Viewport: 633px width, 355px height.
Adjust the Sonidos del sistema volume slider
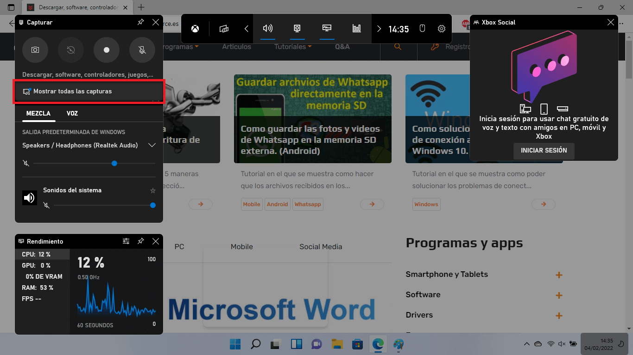(105, 205)
